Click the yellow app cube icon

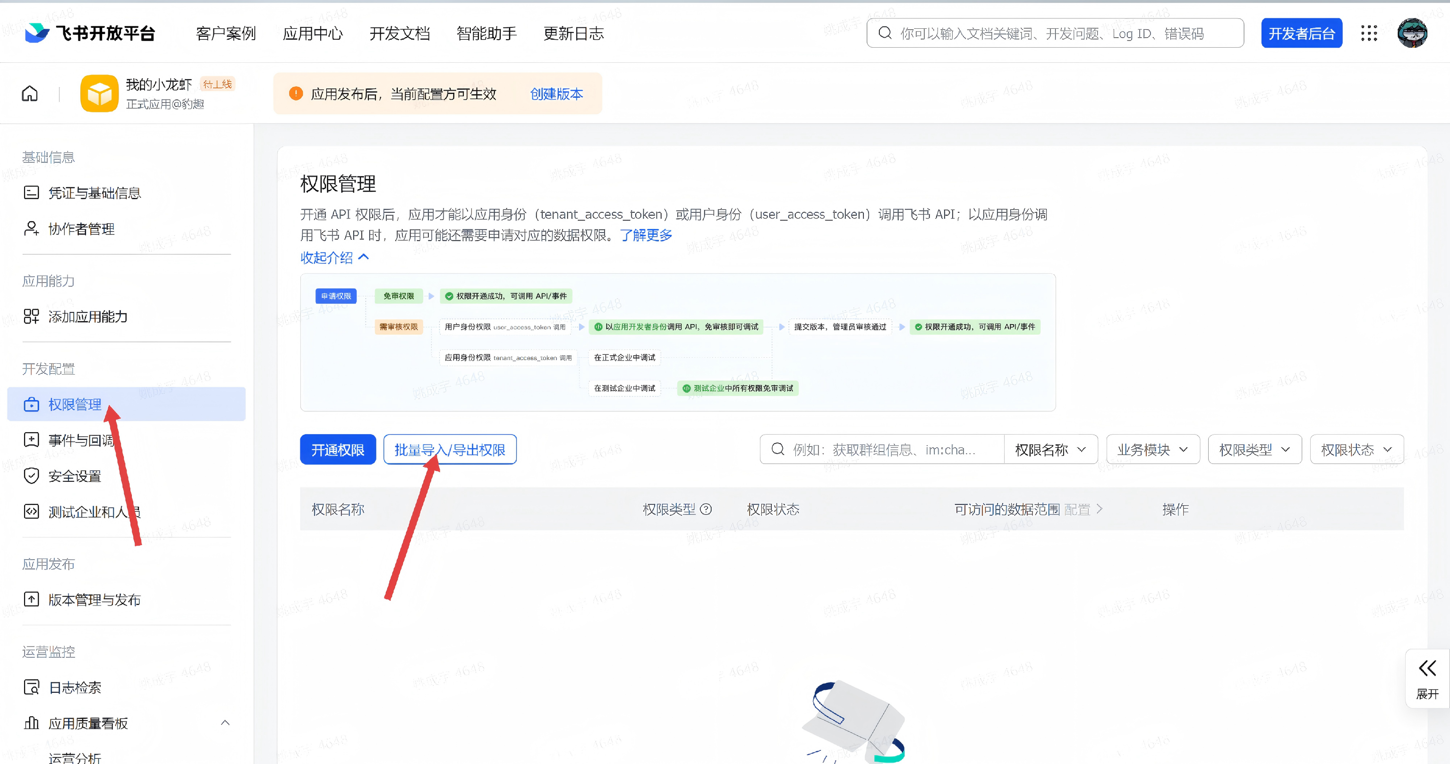(99, 93)
